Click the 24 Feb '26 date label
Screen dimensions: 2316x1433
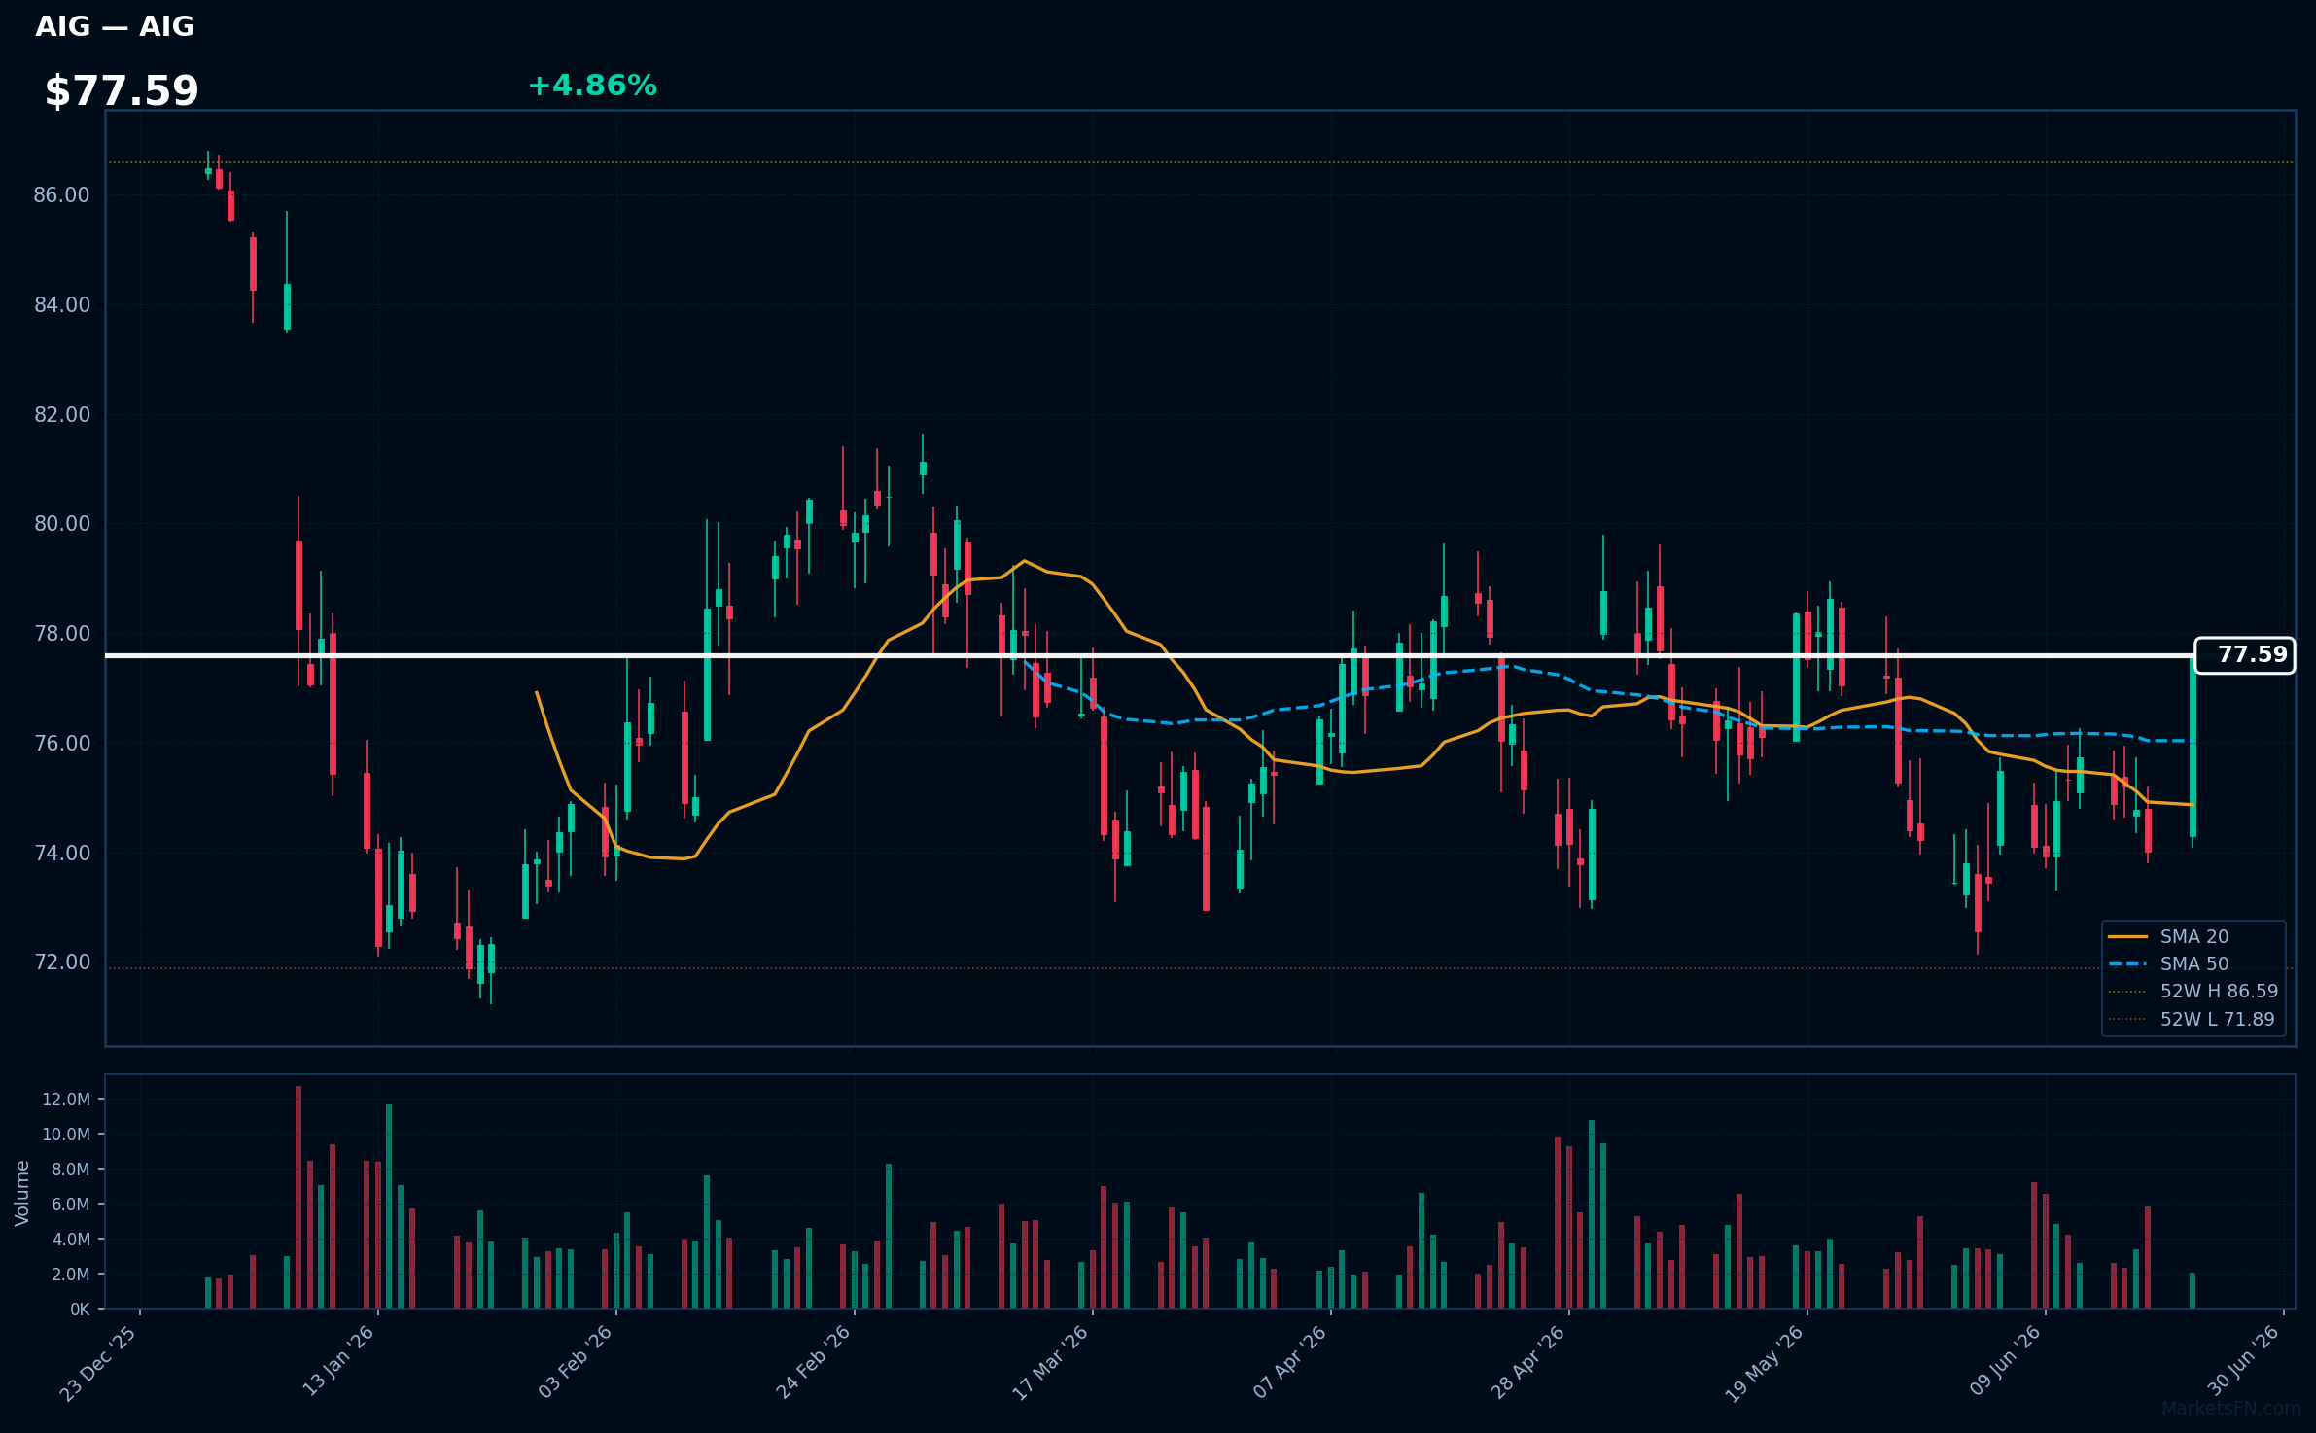pos(813,1362)
